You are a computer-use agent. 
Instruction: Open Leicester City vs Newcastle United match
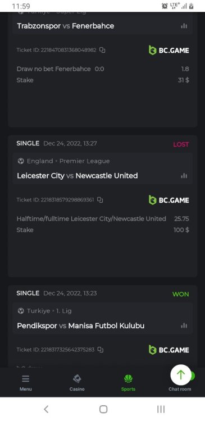coord(78,176)
